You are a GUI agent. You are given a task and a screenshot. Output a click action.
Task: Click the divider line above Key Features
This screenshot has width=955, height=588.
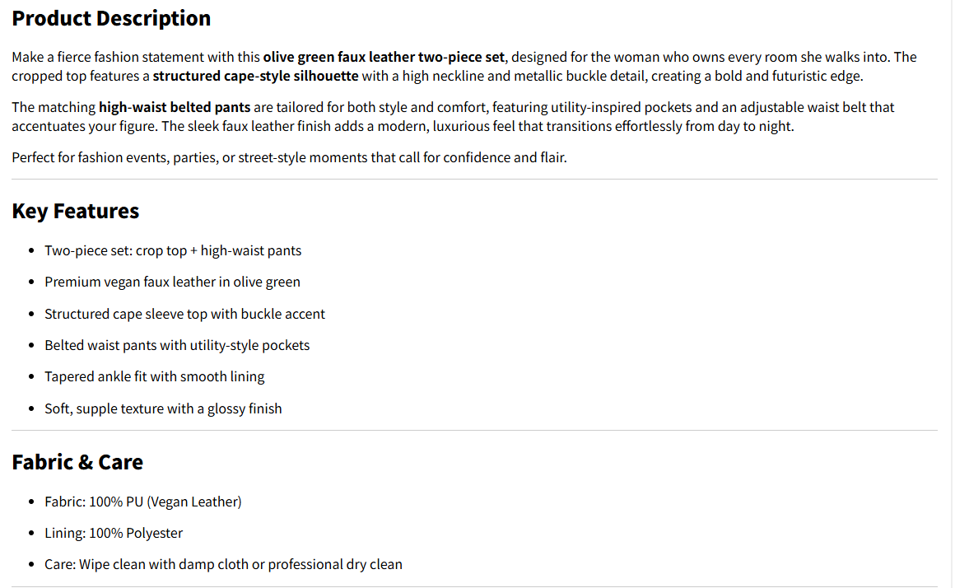[474, 180]
